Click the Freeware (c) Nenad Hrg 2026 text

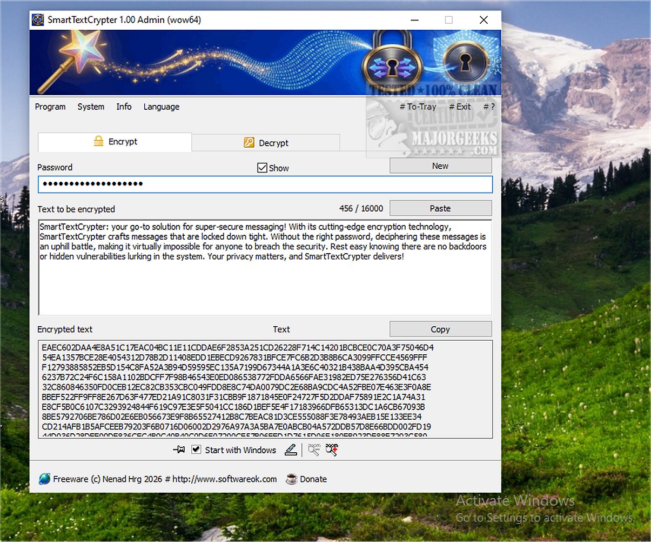108,479
